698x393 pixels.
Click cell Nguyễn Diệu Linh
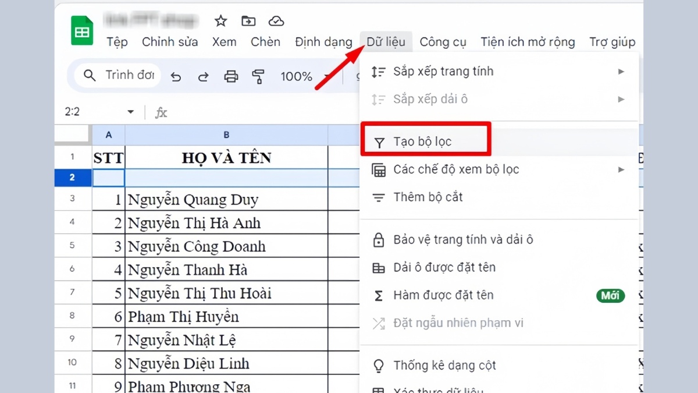226,363
